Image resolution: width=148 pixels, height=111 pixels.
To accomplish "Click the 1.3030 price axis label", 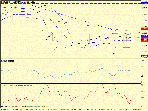I will pyautogui.click(x=144, y=52).
